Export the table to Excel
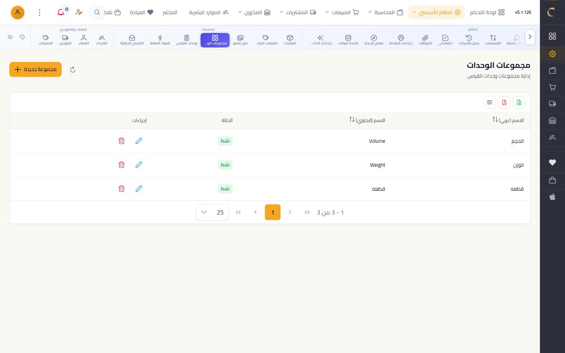Image resolution: width=565 pixels, height=353 pixels. (x=519, y=102)
